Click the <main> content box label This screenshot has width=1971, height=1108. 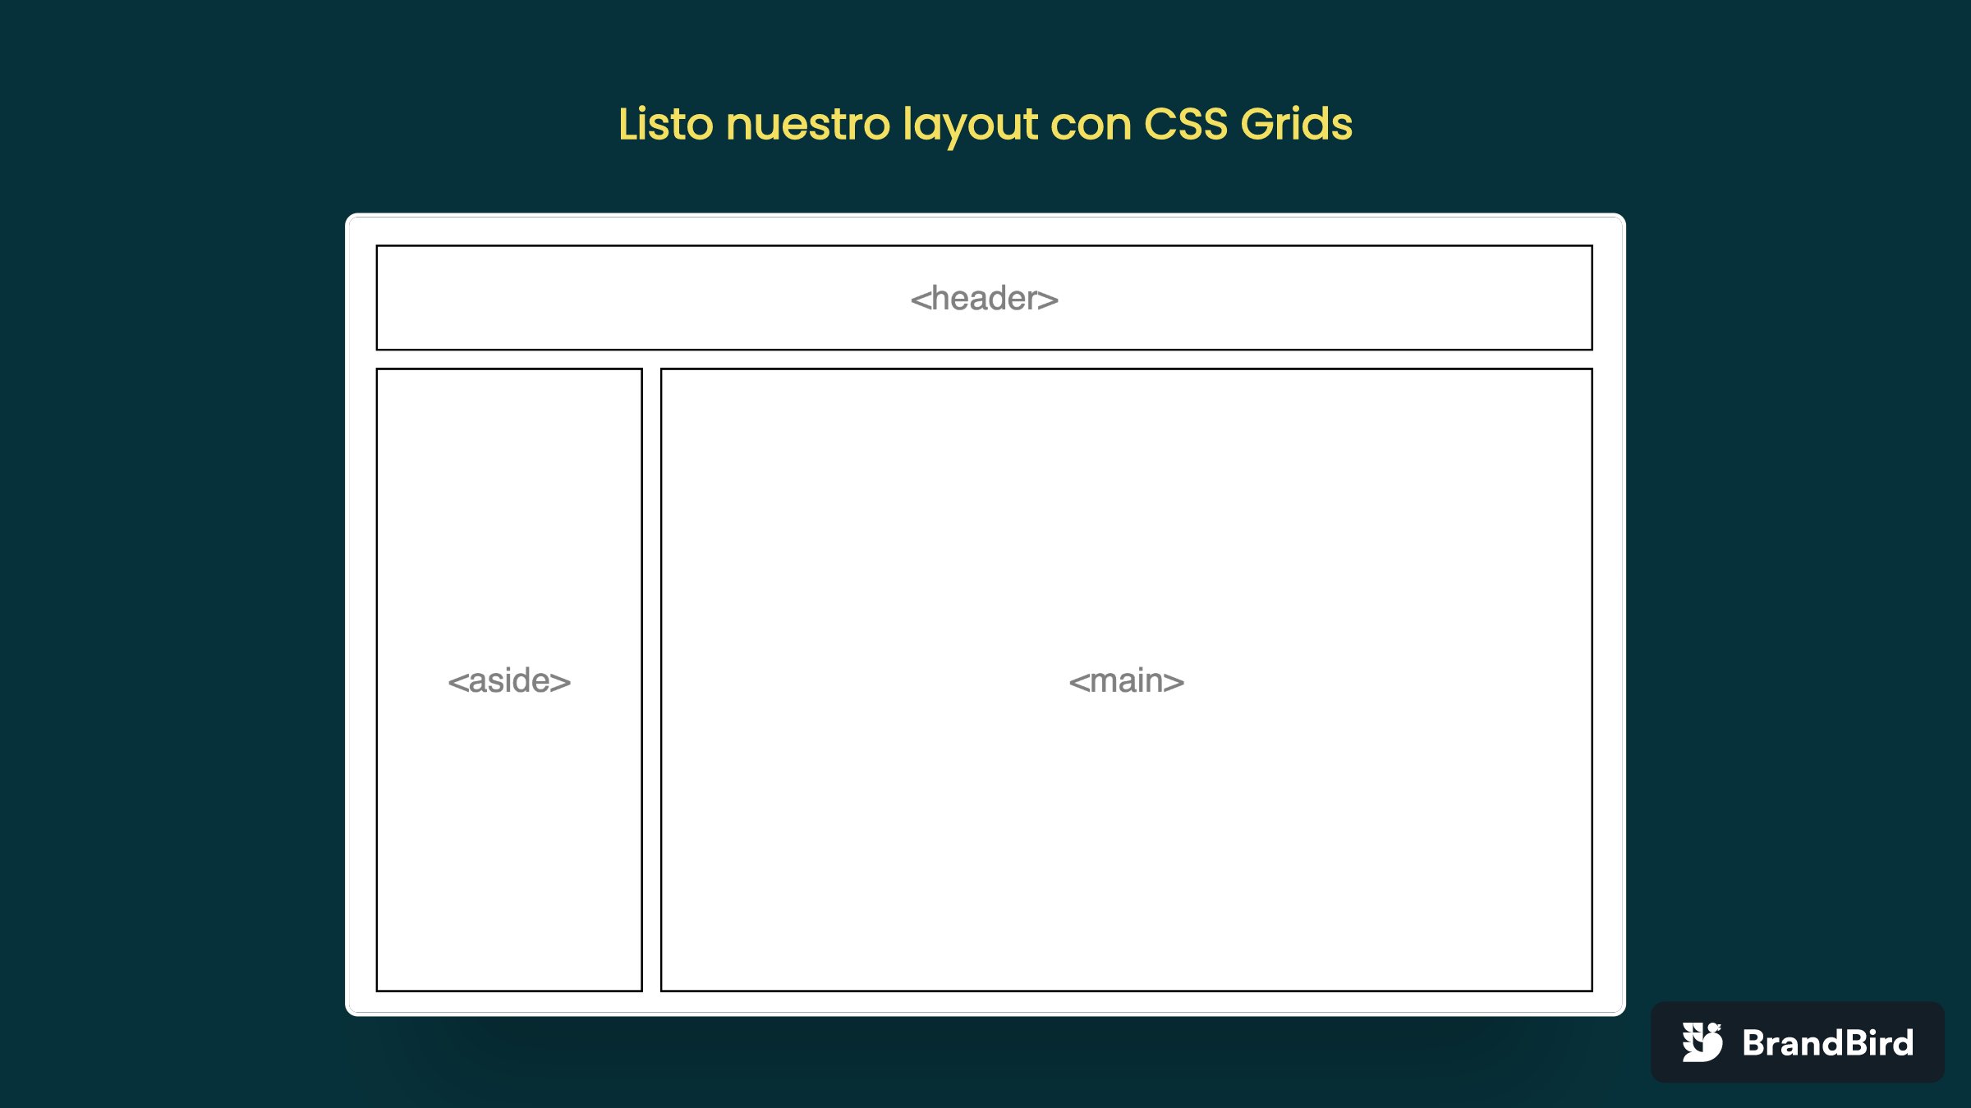click(x=1126, y=680)
